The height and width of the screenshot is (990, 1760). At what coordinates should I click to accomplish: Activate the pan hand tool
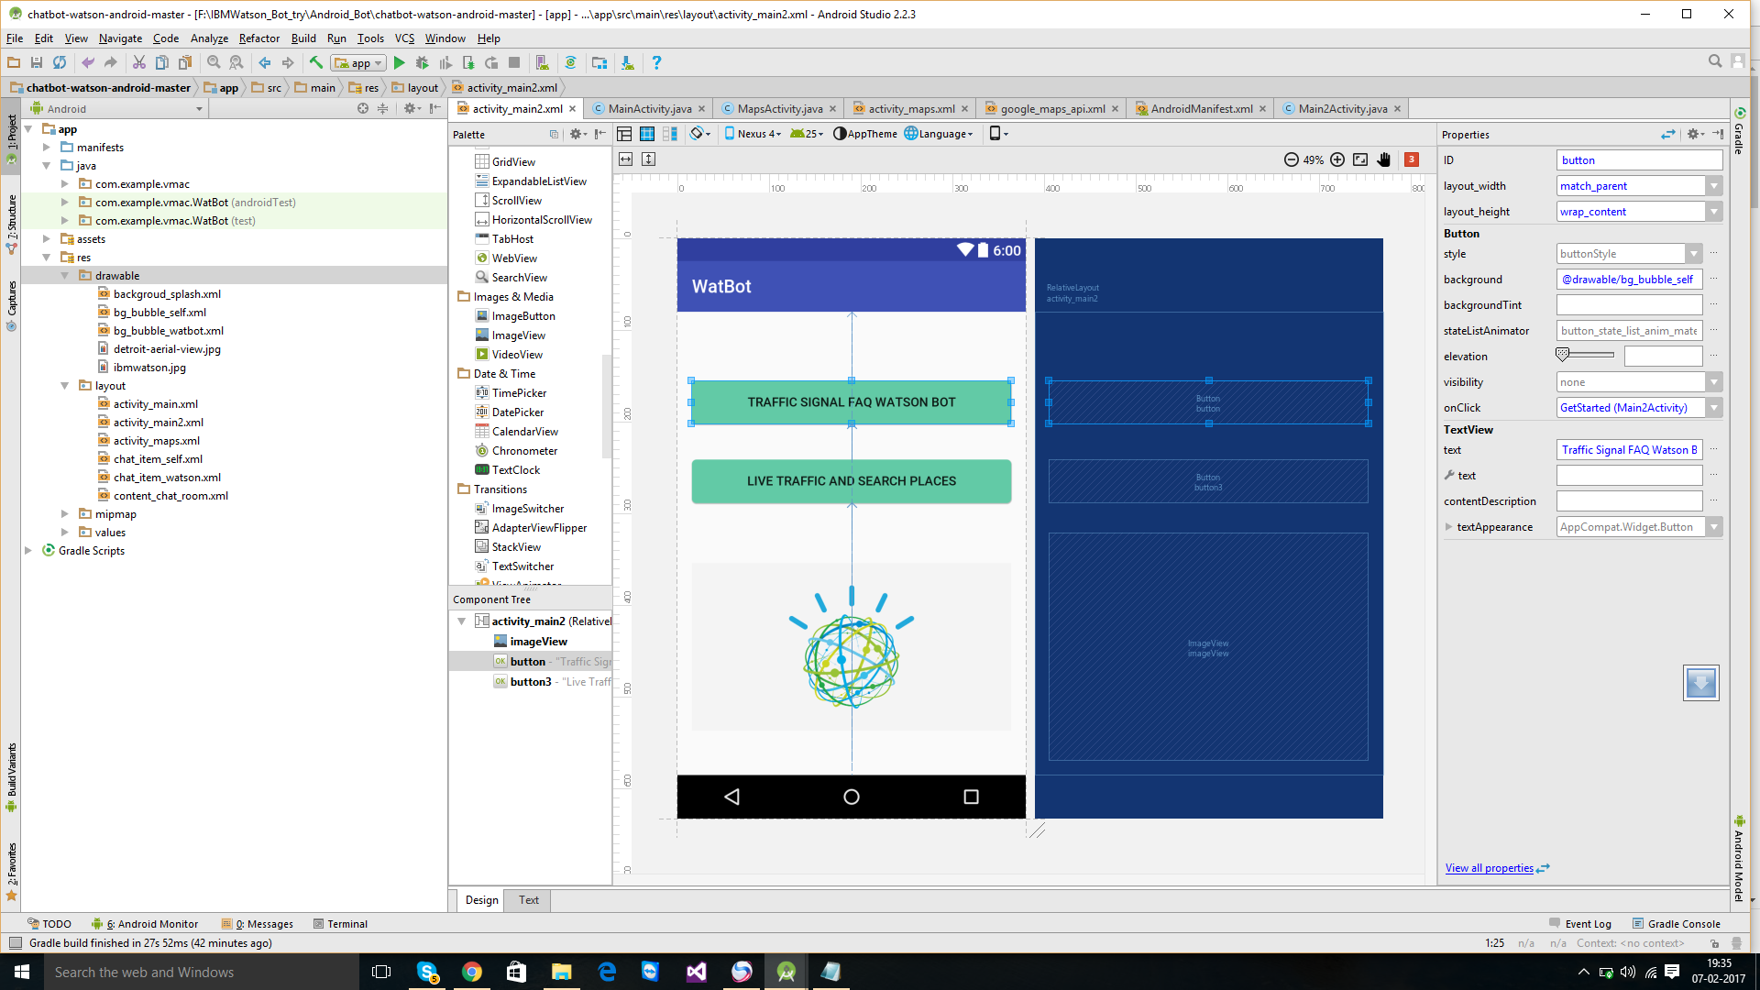click(x=1383, y=159)
